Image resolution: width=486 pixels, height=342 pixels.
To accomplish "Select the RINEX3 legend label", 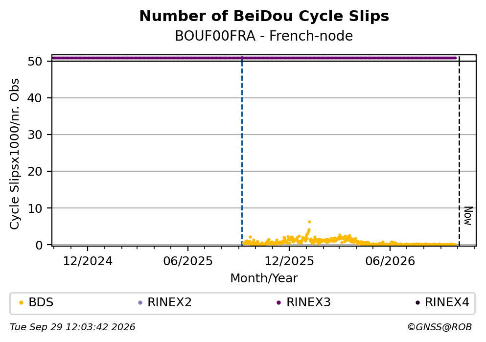I will point(308,302).
